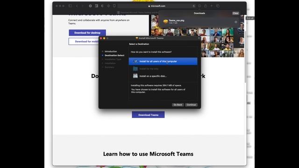Select Install for all users of this computer
Image resolution: width=299 pixels, height=168 pixels.
click(163, 61)
